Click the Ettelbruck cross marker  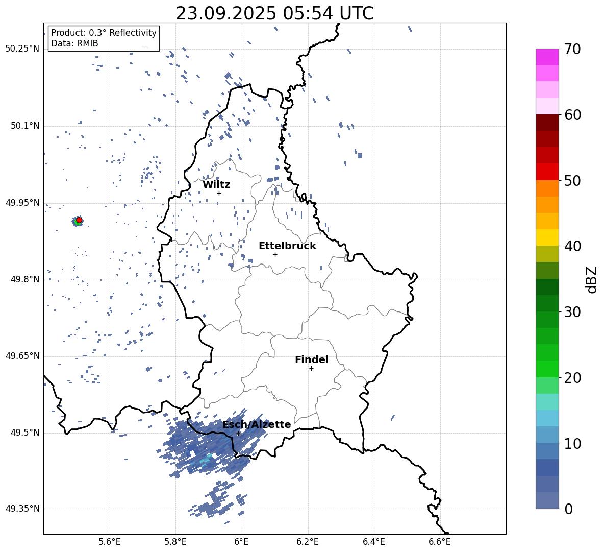[x=275, y=254]
